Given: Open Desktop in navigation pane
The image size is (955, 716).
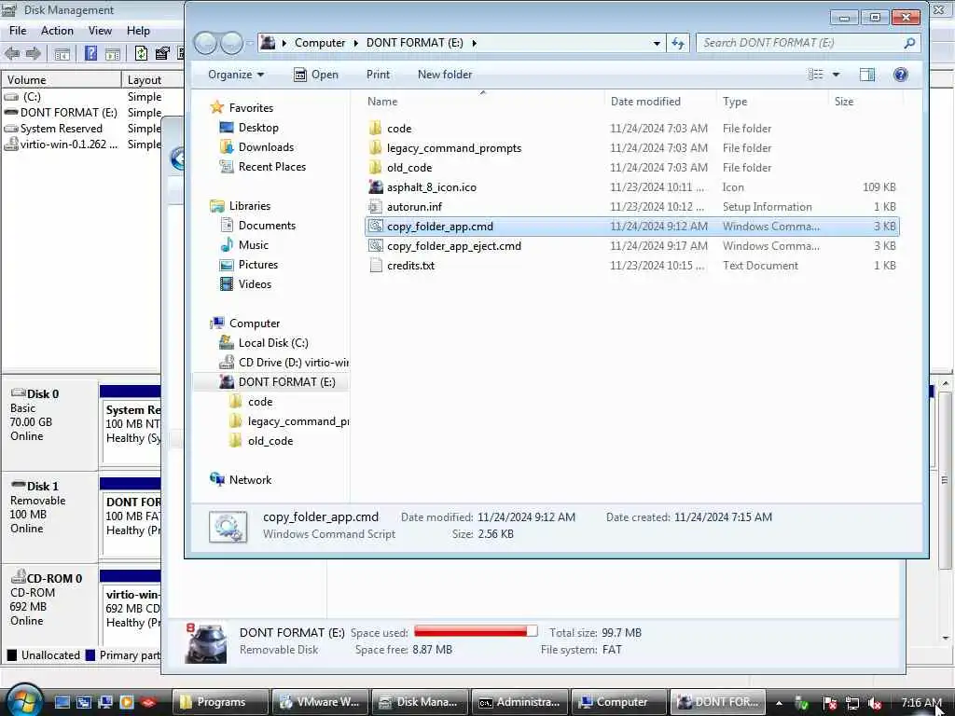Looking at the screenshot, I should (258, 127).
